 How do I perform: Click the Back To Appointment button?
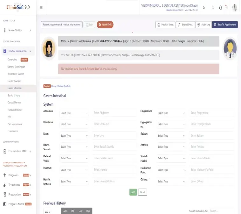225,25
